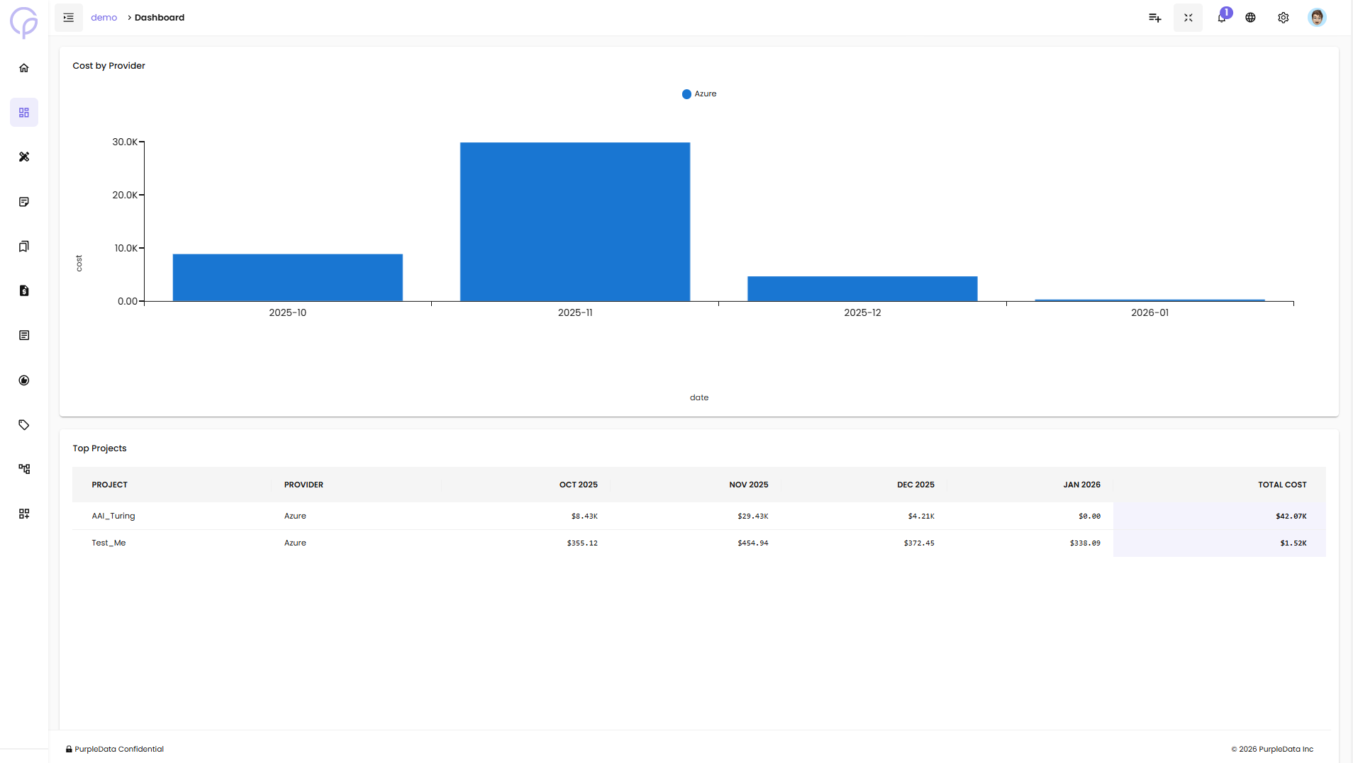Toggle the Azure legend series
Viewport: 1353px width, 763px height.
point(699,94)
